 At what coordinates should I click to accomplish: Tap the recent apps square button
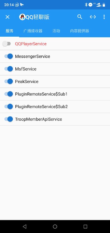click(x=85, y=227)
